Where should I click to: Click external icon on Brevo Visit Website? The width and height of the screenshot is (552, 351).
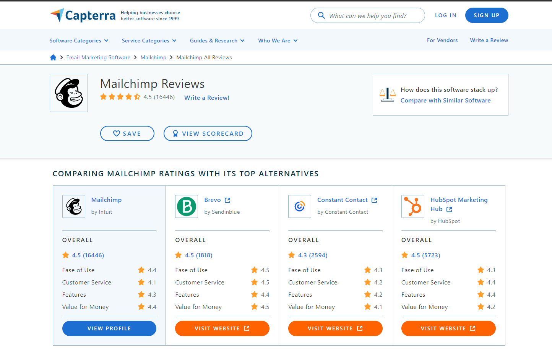point(247,328)
